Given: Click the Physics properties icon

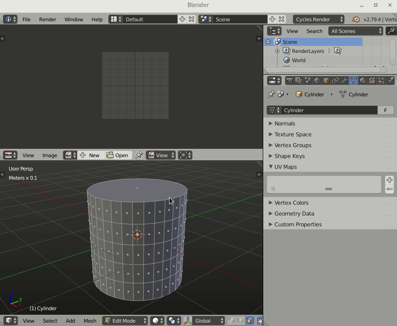Looking at the screenshot, I should point(389,80).
